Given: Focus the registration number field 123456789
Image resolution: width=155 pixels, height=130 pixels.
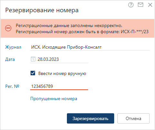Looking at the screenshot, I should coord(59,86).
